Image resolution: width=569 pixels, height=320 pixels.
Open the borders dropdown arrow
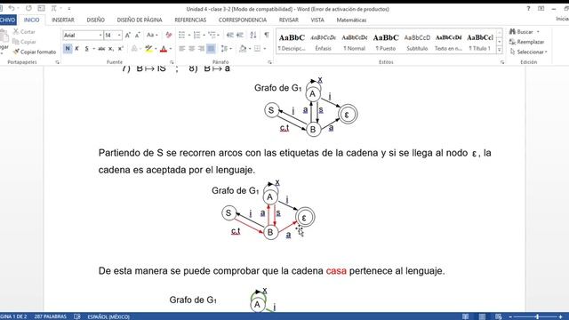(265, 49)
